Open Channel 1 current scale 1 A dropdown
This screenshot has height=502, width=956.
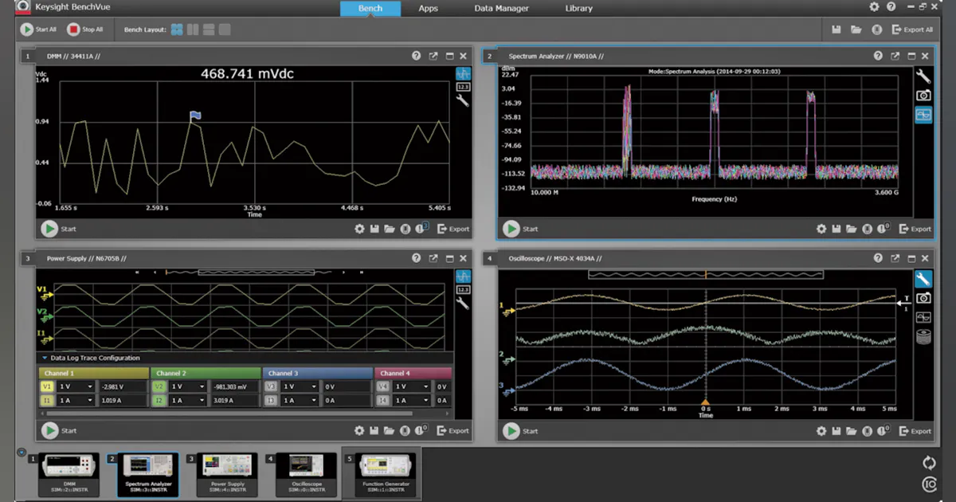click(x=76, y=401)
